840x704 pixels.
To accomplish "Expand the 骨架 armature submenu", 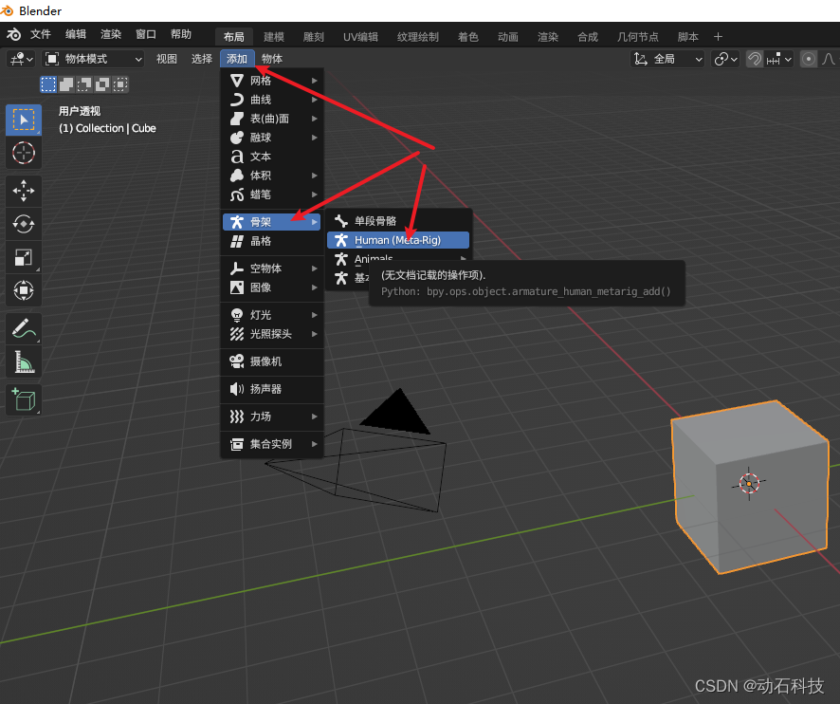I will (x=272, y=222).
